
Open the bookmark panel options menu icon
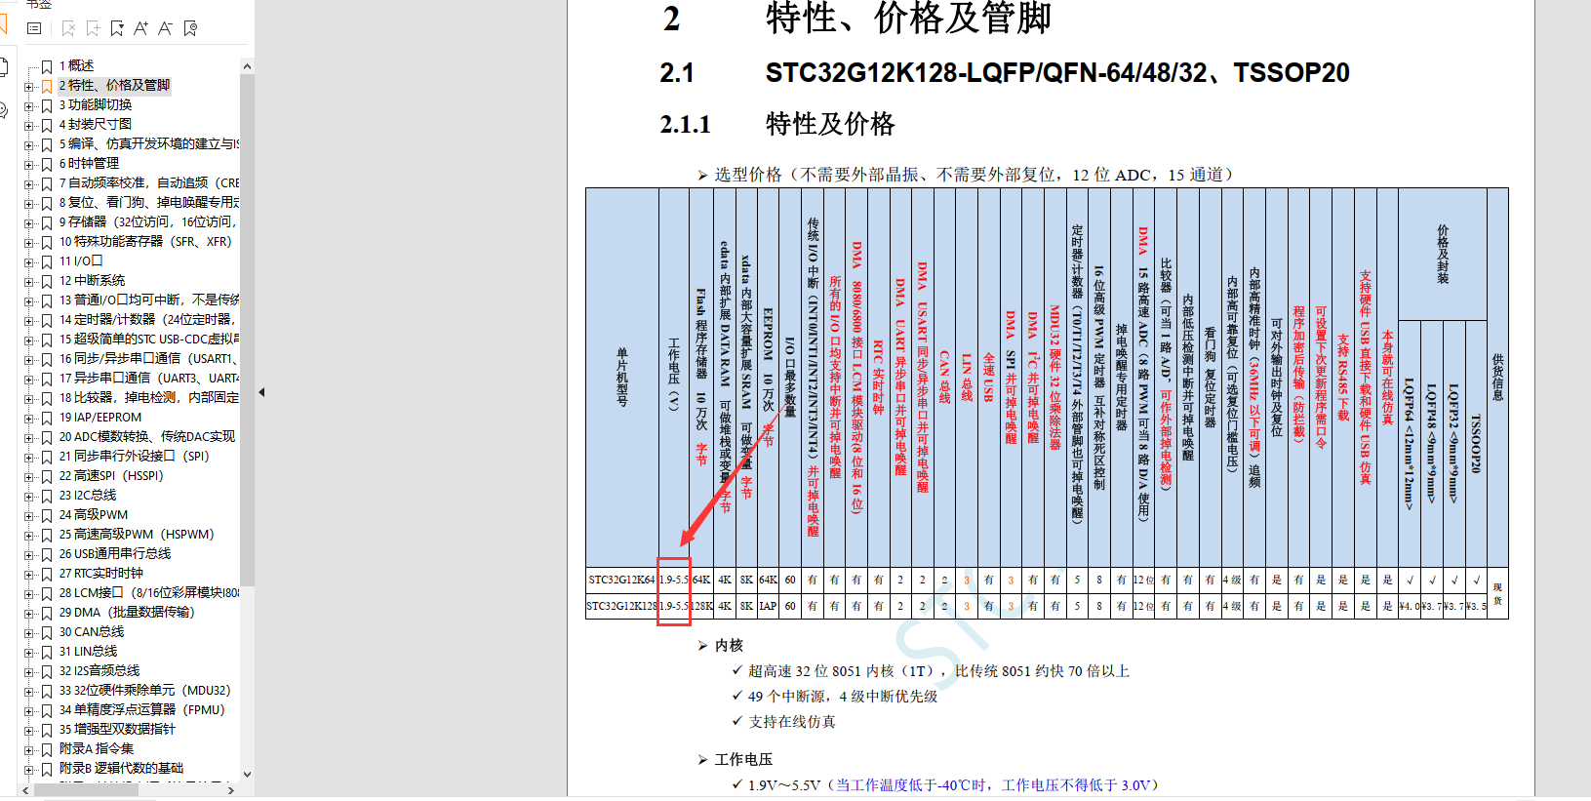(34, 28)
